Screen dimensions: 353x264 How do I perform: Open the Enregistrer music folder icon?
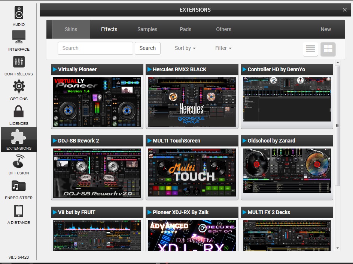point(19,186)
